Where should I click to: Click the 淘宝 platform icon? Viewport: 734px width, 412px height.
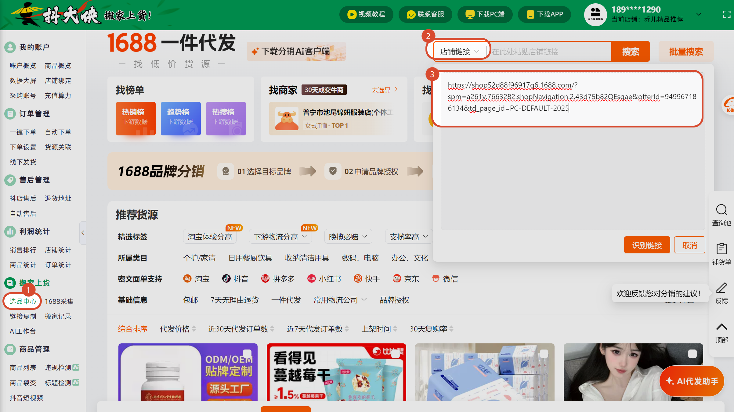coord(187,279)
